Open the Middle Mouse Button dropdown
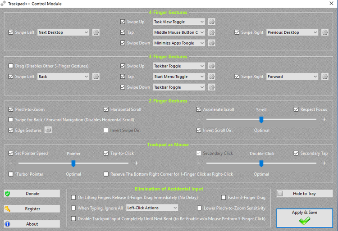The image size is (338, 231). point(179,32)
